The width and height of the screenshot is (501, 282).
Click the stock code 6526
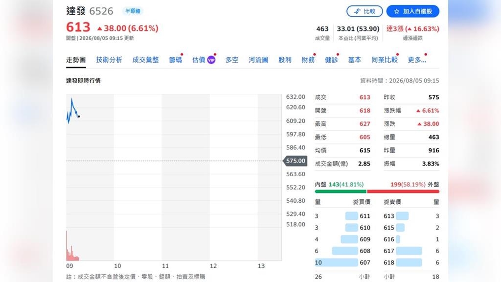[x=101, y=11]
